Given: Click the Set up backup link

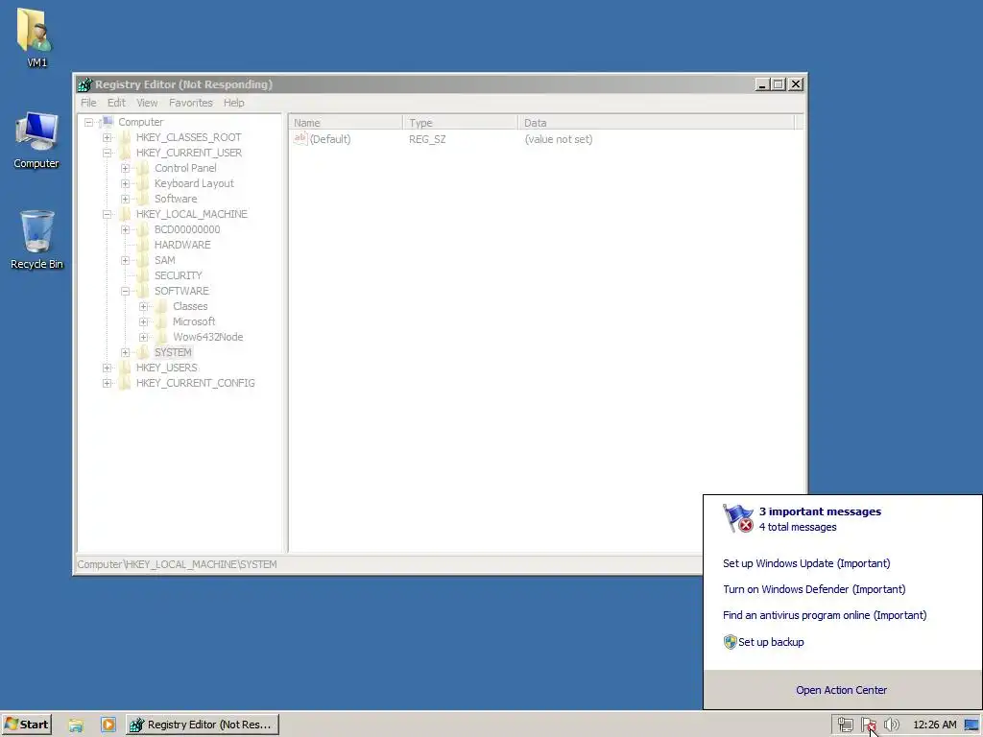Looking at the screenshot, I should 771,642.
